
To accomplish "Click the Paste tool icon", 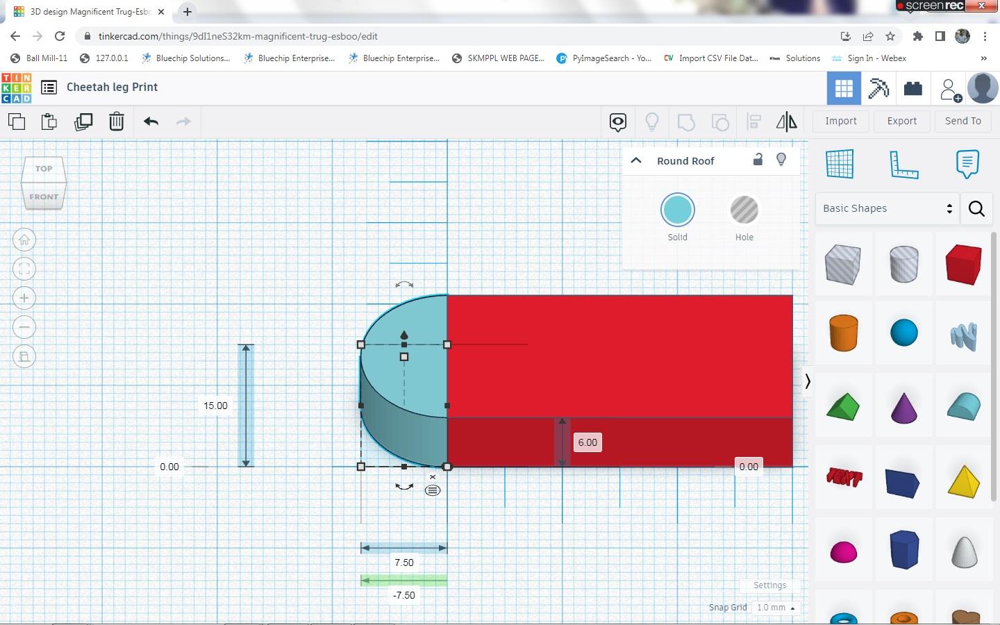I will [x=49, y=122].
